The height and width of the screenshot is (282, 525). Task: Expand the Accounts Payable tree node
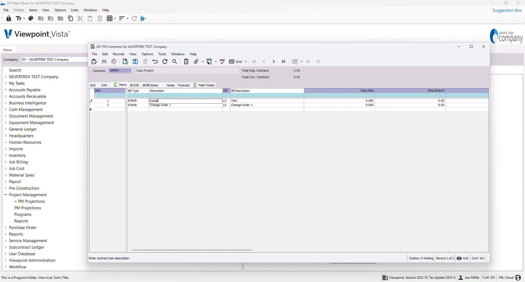tap(5, 90)
